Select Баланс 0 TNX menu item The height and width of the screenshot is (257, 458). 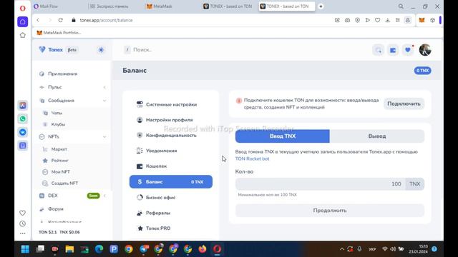click(171, 181)
